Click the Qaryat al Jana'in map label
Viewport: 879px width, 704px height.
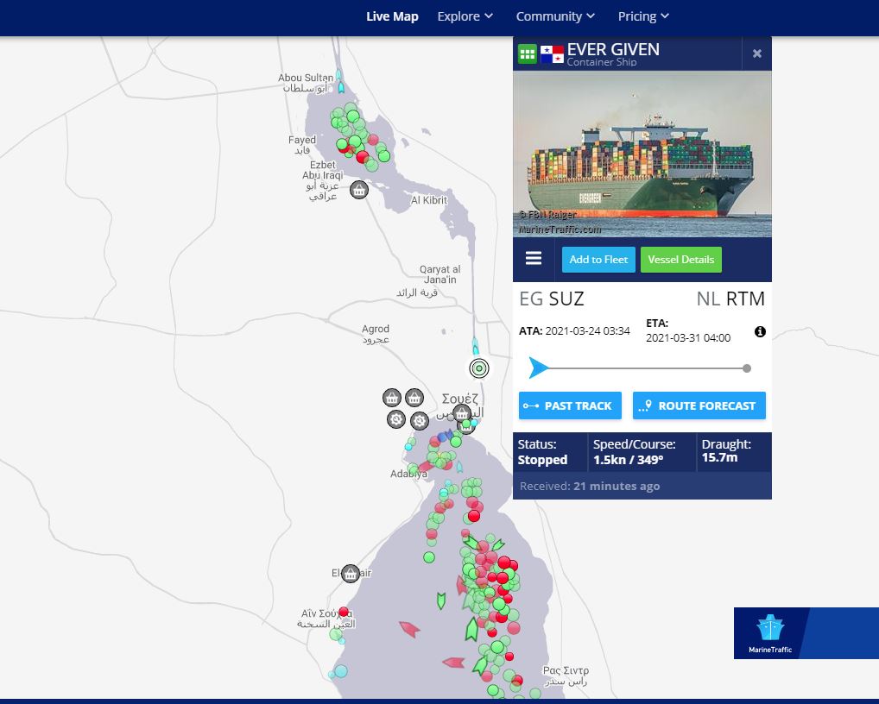click(439, 274)
